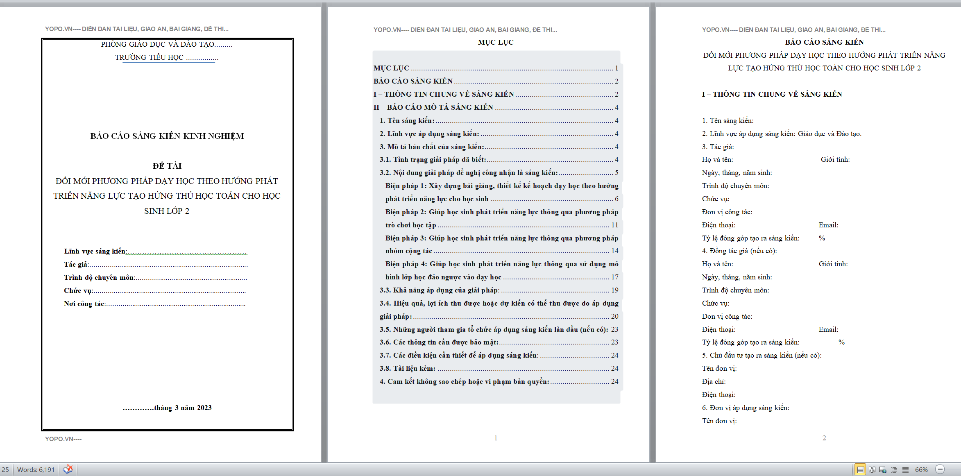
Task: Click line 2. Lĩnh vực áp dụng: Giáo dục và Đào tạo
Action: click(782, 134)
